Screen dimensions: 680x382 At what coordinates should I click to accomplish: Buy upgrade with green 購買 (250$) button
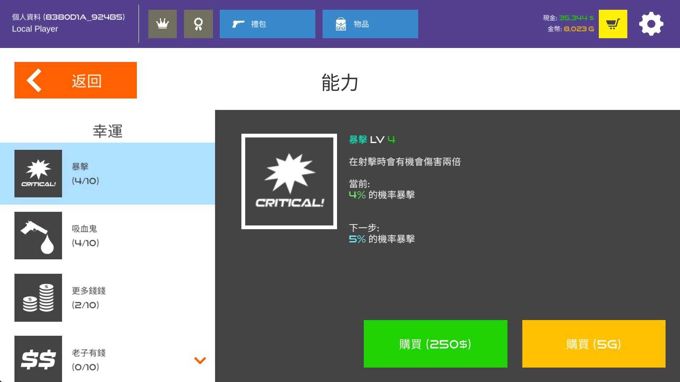[x=435, y=344]
